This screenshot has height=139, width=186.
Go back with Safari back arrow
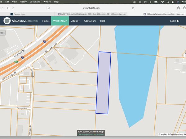tap(7, 8)
